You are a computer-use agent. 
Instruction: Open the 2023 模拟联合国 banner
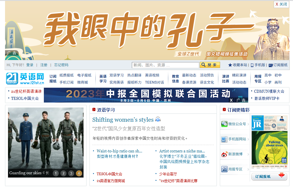(146, 95)
